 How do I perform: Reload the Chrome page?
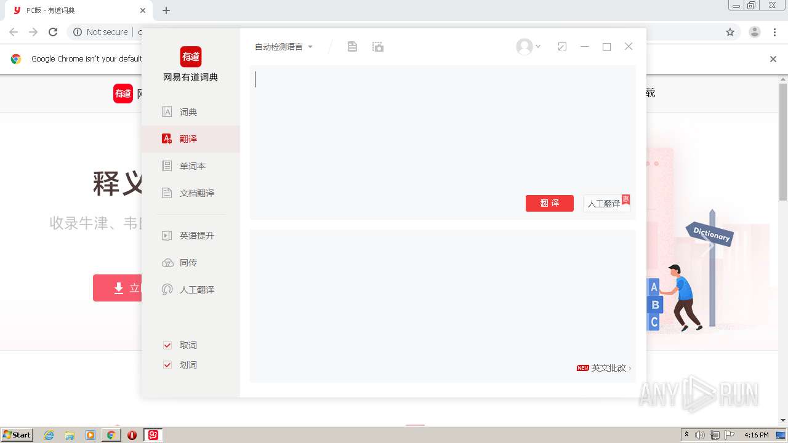(53, 32)
